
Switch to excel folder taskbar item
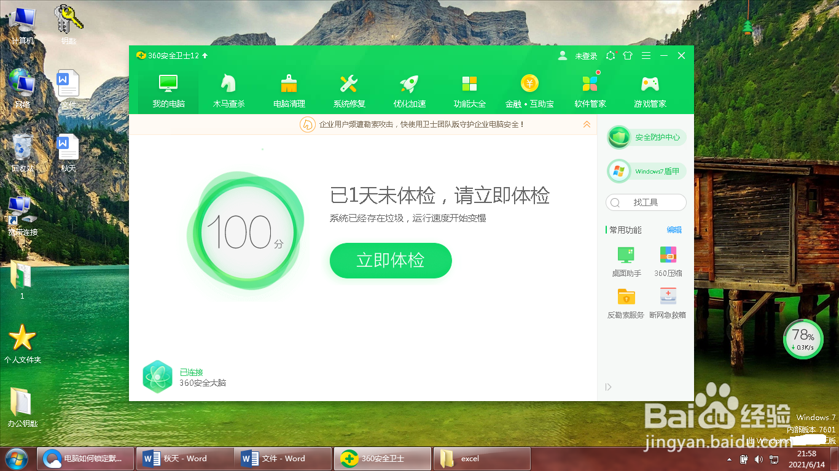click(482, 459)
